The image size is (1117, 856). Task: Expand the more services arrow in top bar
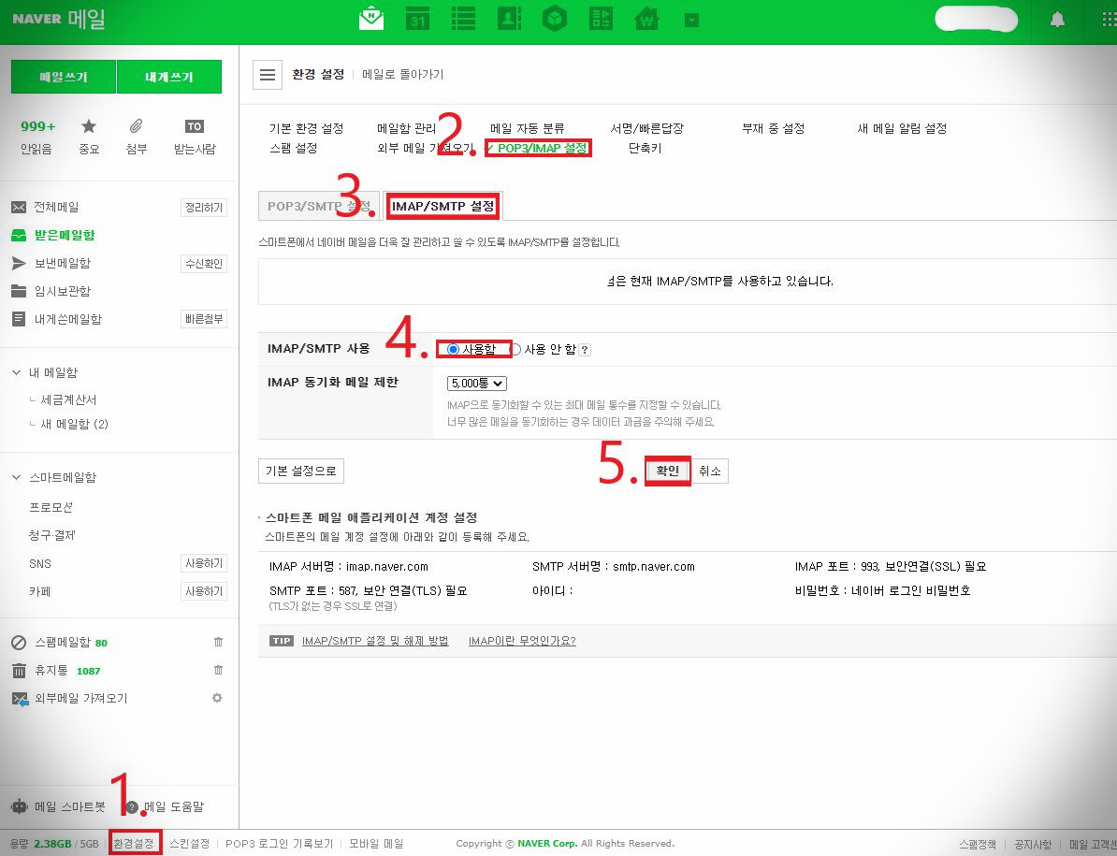click(691, 20)
